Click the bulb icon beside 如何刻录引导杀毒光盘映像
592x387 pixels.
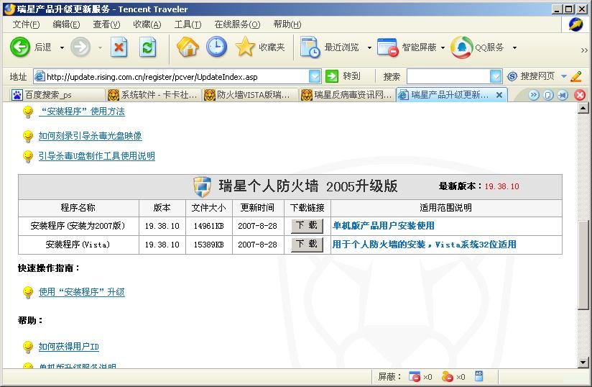(x=27, y=136)
